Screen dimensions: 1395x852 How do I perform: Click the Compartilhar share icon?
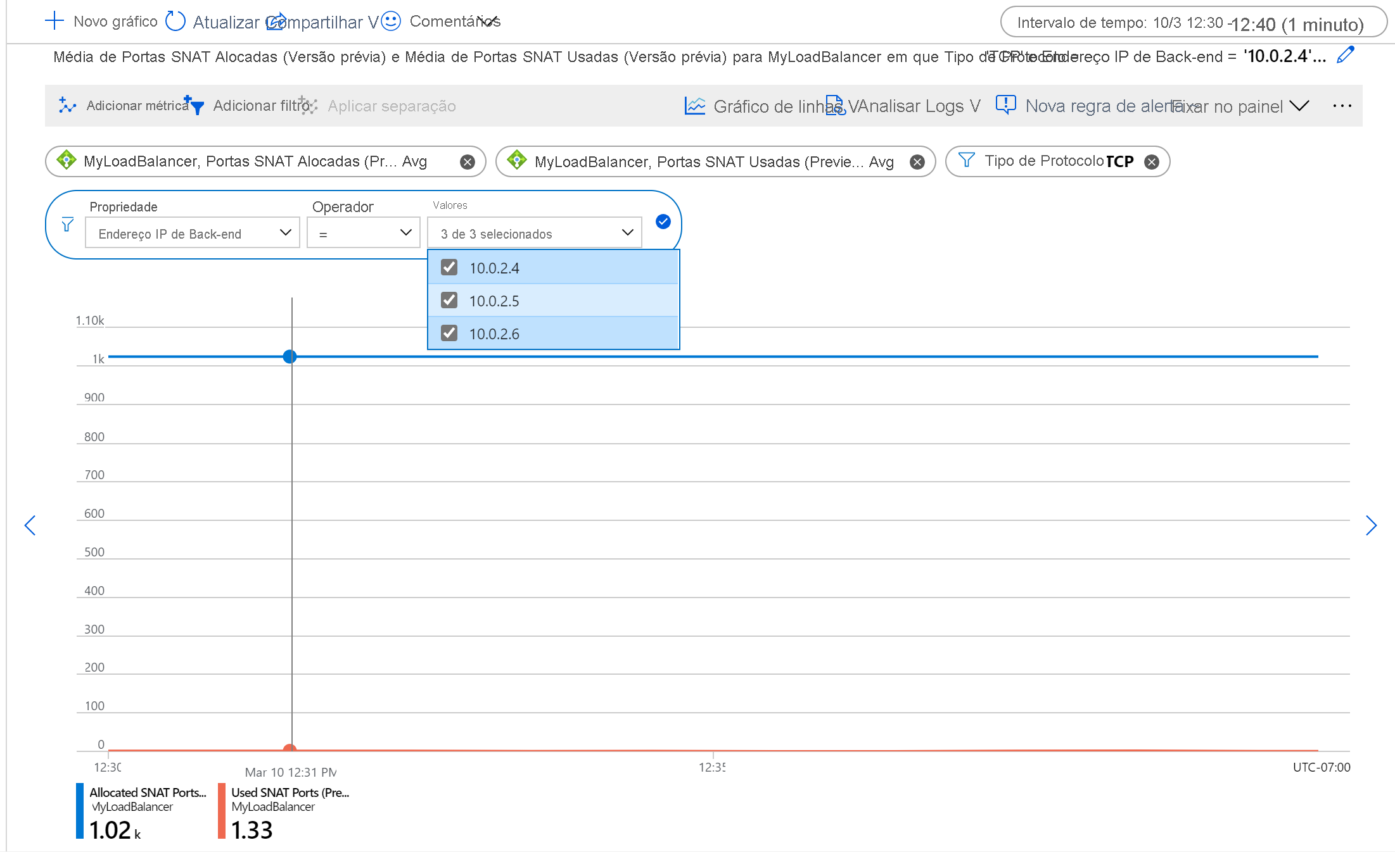pos(276,22)
